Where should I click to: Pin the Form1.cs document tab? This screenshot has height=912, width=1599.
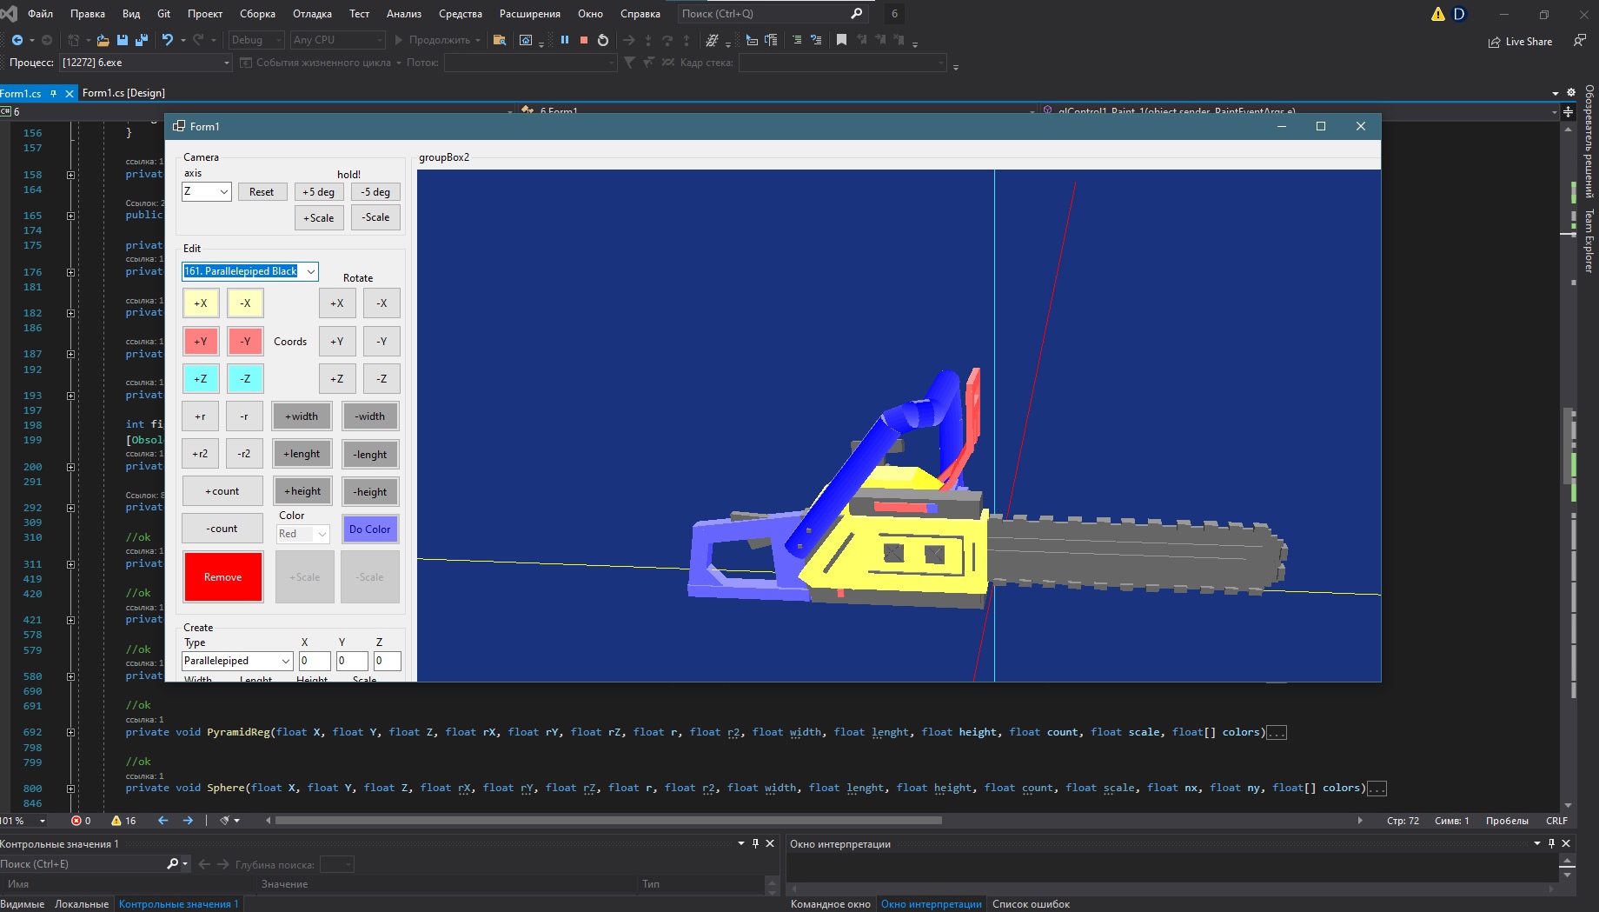pos(53,93)
